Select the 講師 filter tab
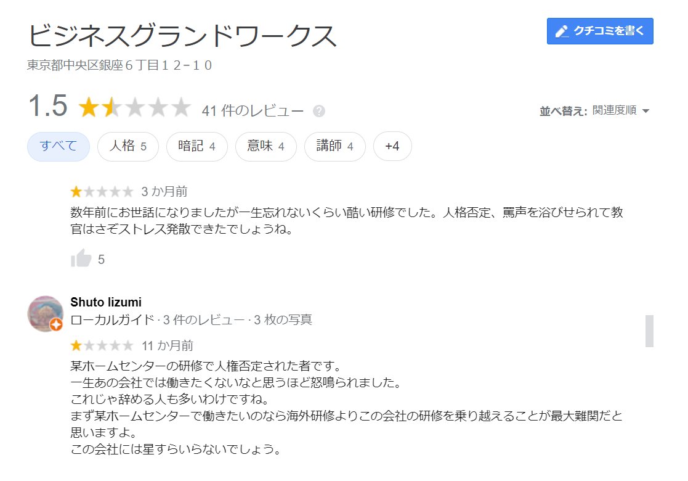This screenshot has width=688, height=481. pos(334,146)
